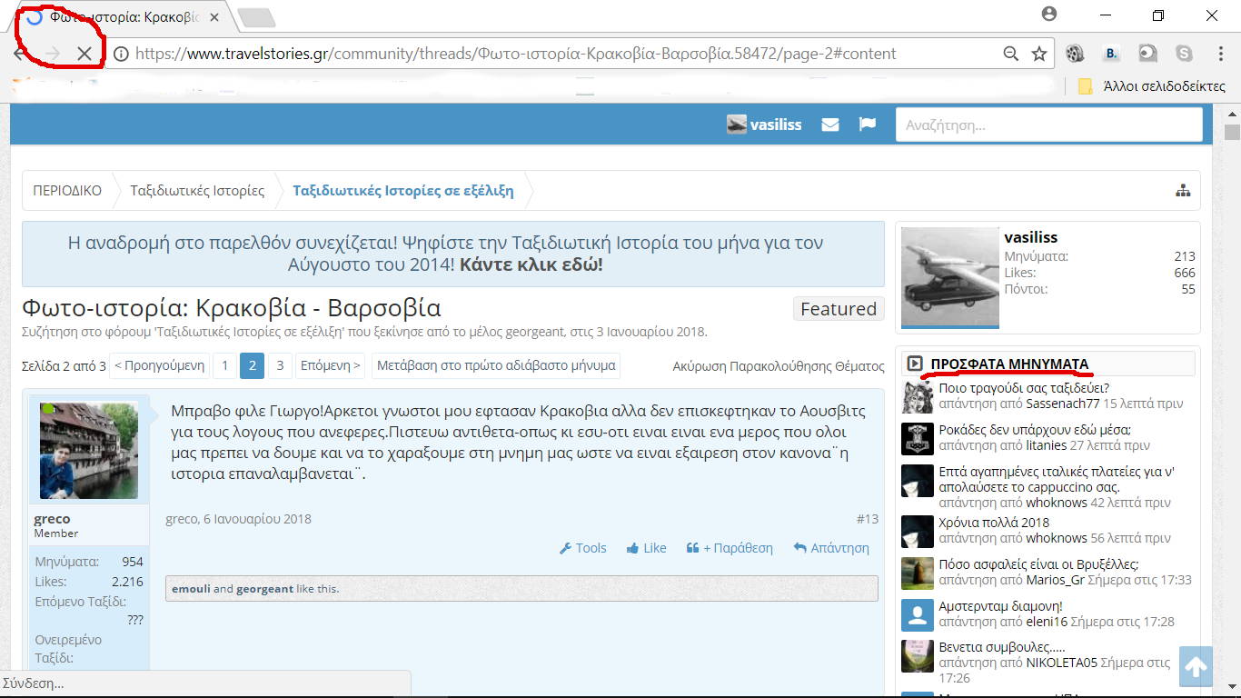Screen dimensions: 1241x698
Task: Open the vasiliss account menu in header
Action: coord(765,125)
